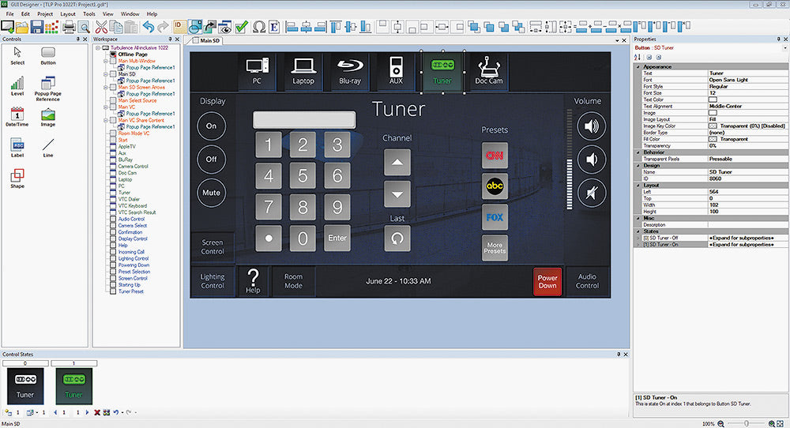This screenshot has height=428, width=790.
Task: Select state 0 Tuner thumbnail
Action: coord(25,385)
